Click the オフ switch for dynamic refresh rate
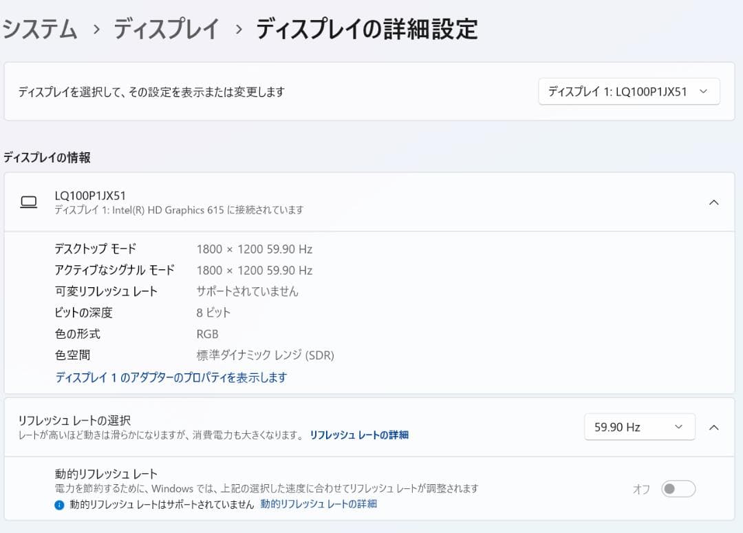Viewport: 743px width, 533px height. pyautogui.click(x=677, y=488)
